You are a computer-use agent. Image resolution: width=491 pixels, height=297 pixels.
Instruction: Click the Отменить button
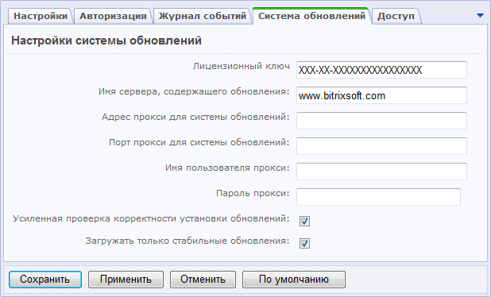click(203, 280)
